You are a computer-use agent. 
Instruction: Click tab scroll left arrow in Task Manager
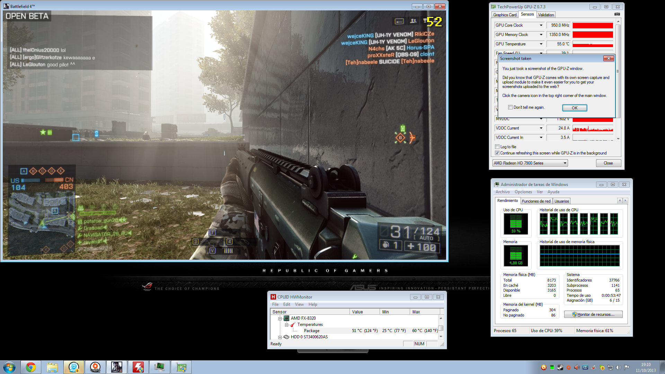tap(620, 201)
